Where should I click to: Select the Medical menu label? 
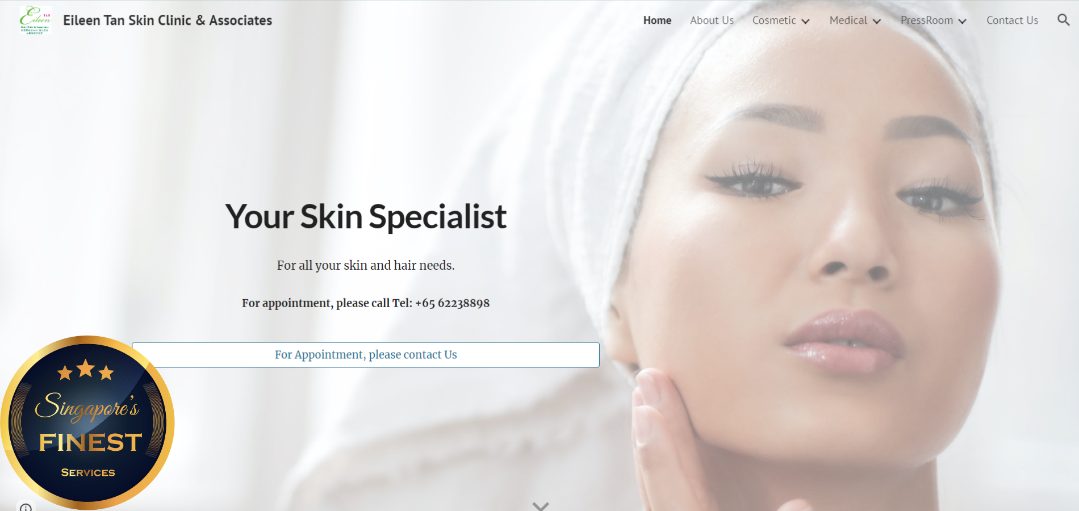pos(848,20)
